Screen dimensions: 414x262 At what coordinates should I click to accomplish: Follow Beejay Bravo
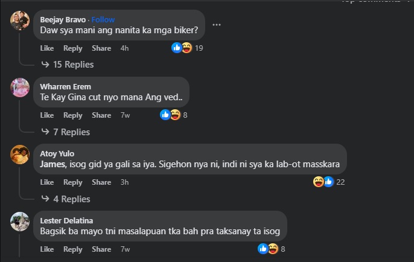103,20
